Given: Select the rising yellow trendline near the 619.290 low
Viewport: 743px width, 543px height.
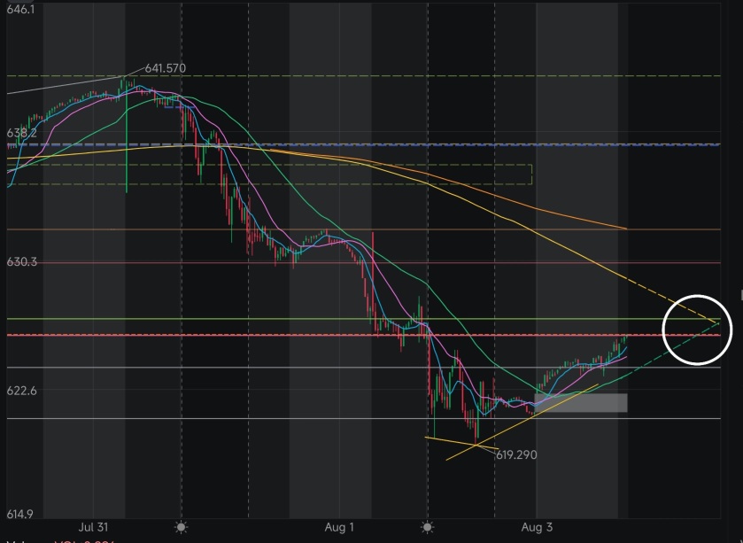Looking at the screenshot, I should coord(522,422).
